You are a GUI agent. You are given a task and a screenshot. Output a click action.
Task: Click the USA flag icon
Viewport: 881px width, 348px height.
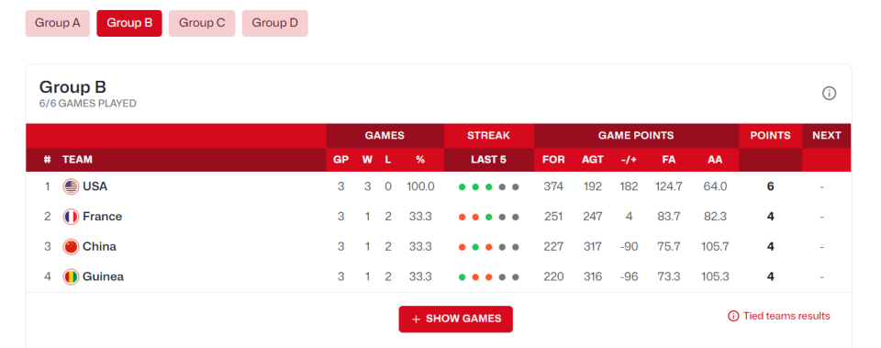71,186
